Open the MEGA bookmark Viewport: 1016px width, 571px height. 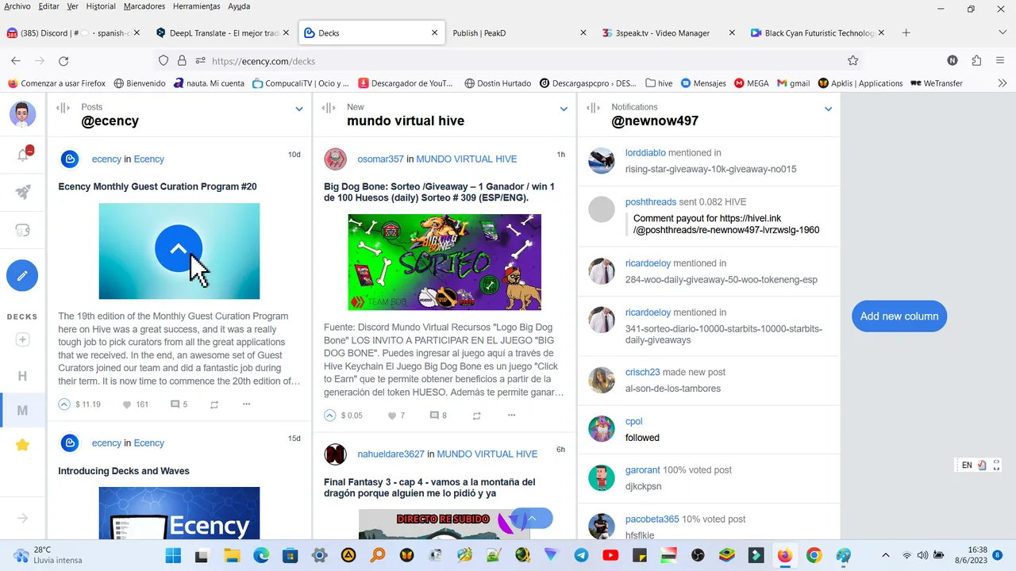(x=751, y=83)
